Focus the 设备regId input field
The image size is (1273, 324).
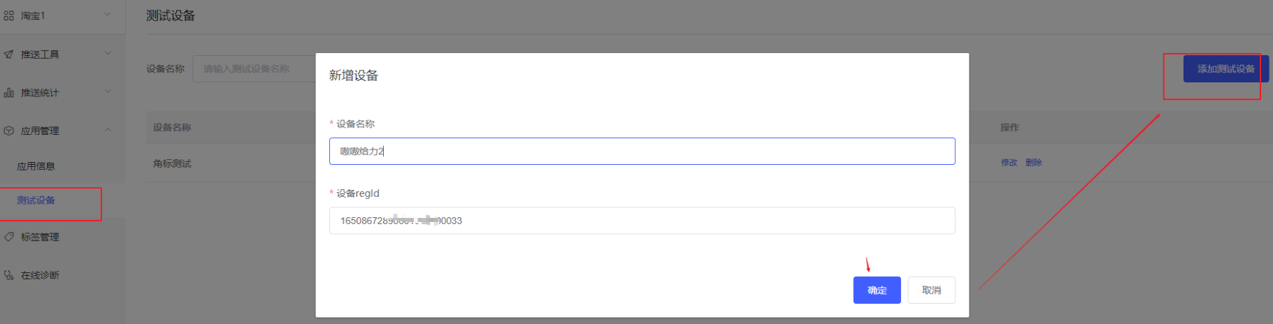pos(642,221)
